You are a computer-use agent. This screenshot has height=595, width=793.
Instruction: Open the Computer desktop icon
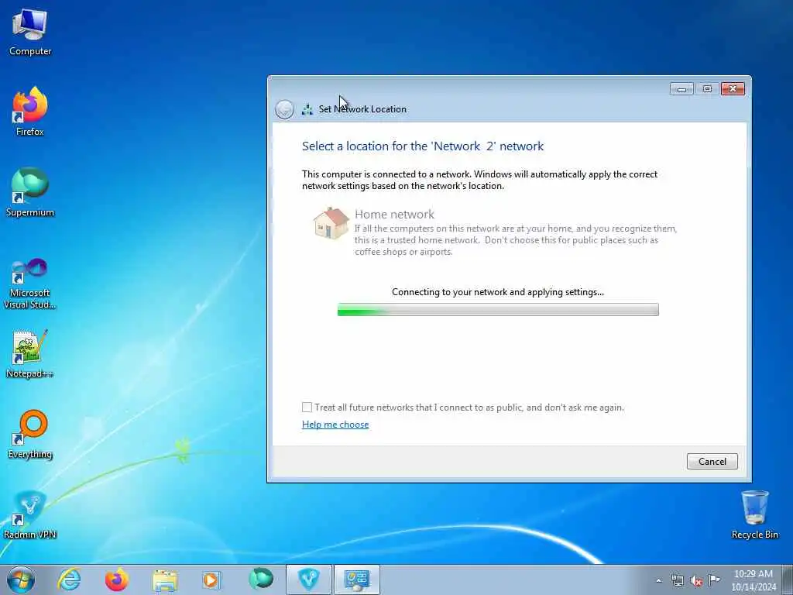[30, 33]
